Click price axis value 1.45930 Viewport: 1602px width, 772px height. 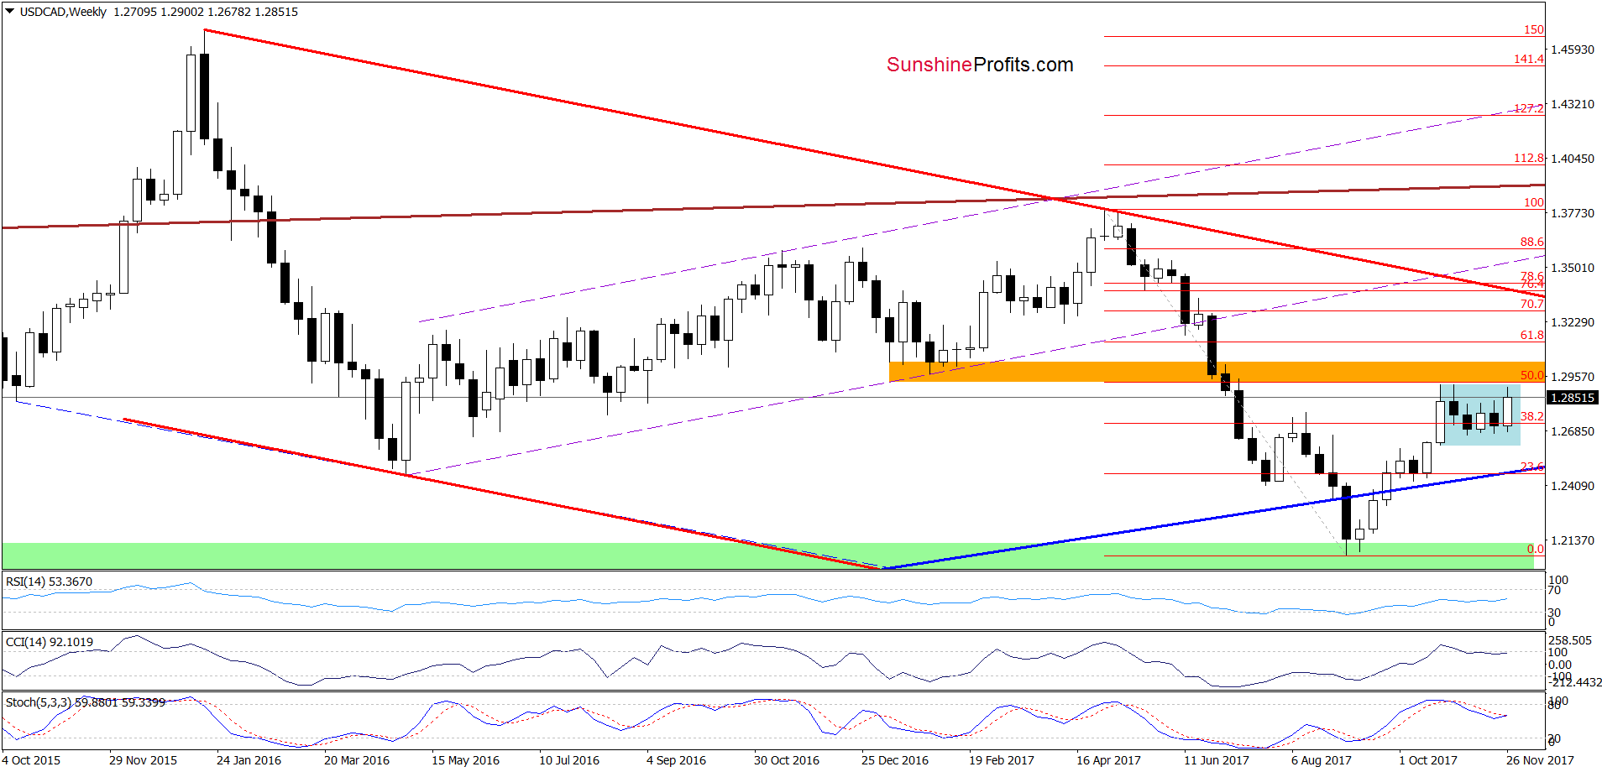pos(1572,50)
